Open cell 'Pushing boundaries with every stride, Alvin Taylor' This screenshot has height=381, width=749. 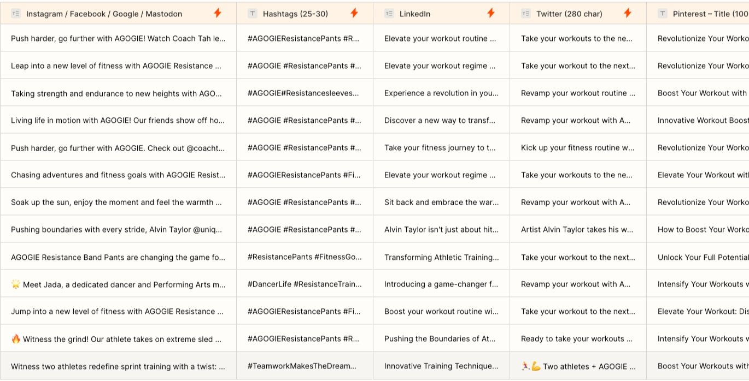coord(118,229)
